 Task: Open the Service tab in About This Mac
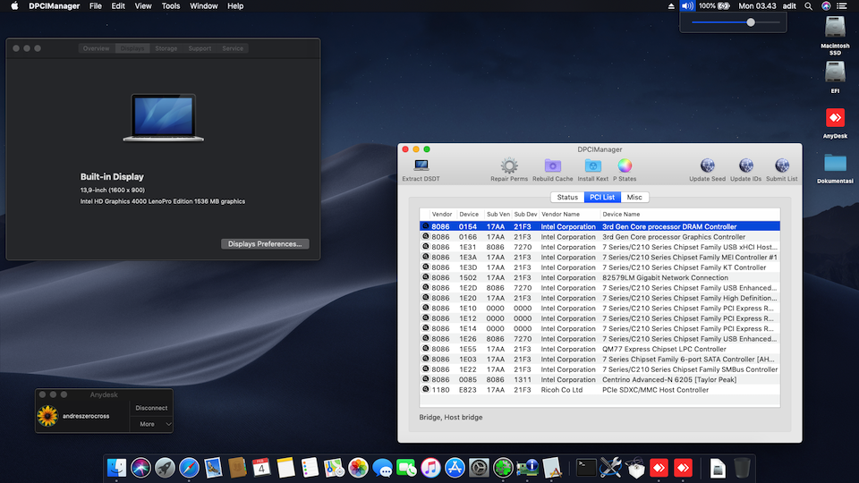(x=233, y=48)
